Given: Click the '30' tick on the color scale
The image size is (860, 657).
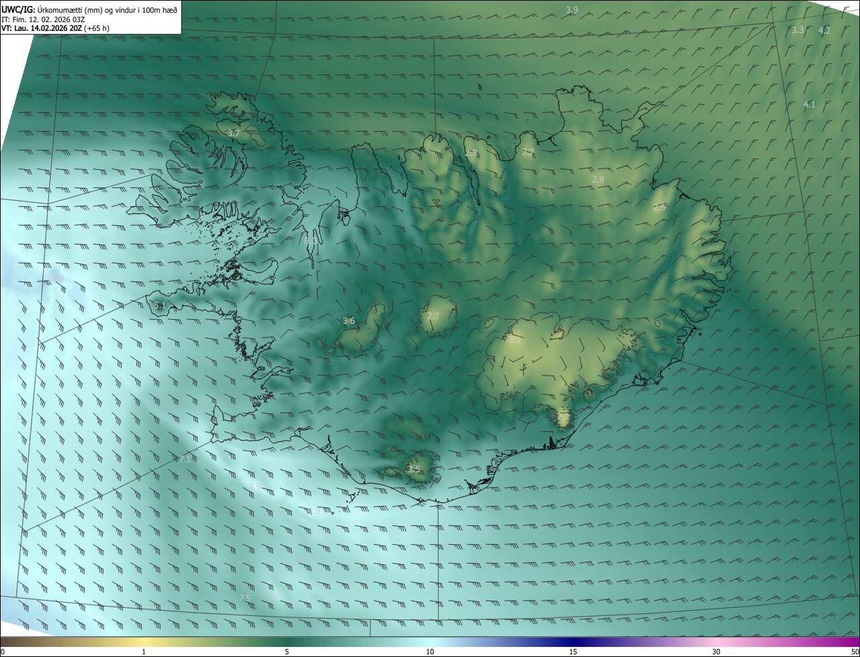Looking at the screenshot, I should point(716,652).
